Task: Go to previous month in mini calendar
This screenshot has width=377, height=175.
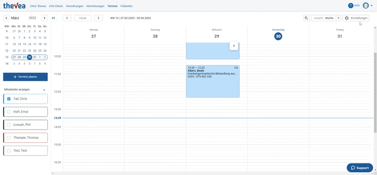Action: [6, 18]
